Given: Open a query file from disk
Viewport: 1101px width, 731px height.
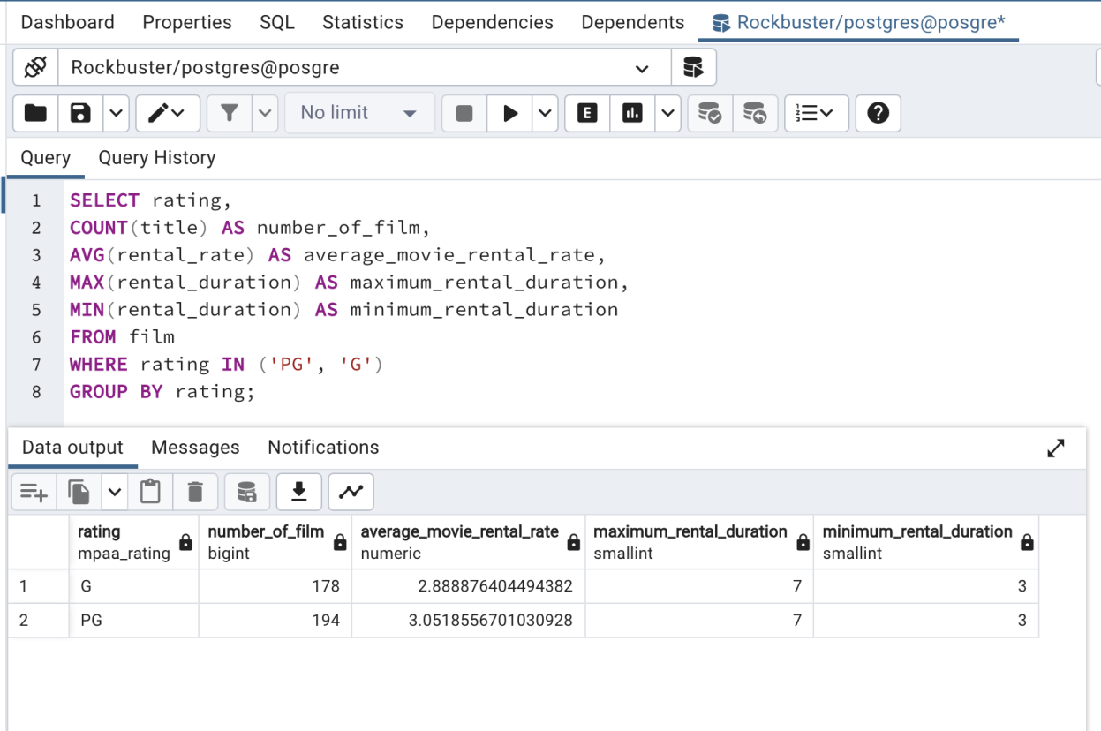Looking at the screenshot, I should point(33,113).
